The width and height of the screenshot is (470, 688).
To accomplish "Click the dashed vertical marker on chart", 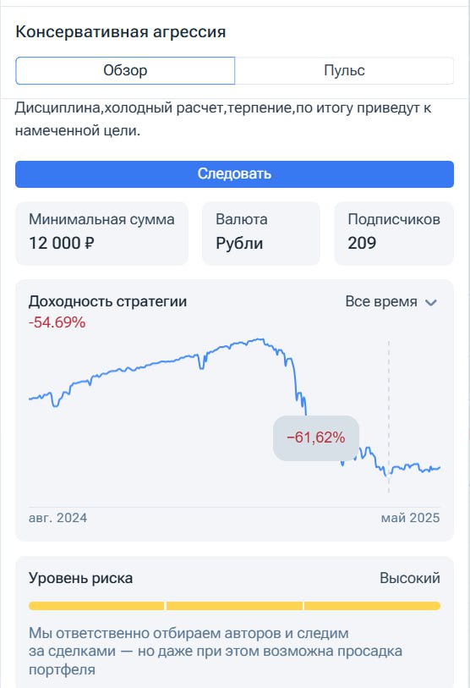I will point(389,417).
